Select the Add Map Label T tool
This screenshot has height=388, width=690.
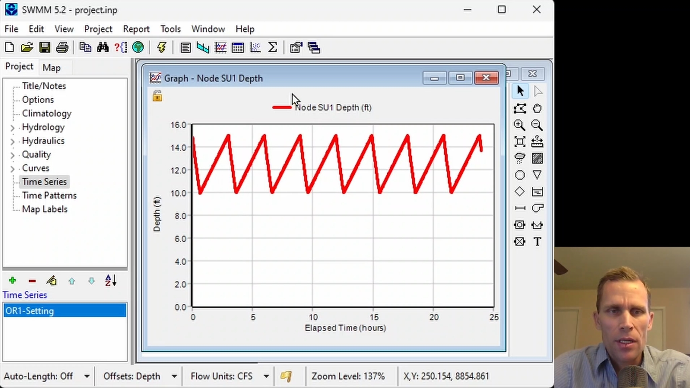pos(537,241)
